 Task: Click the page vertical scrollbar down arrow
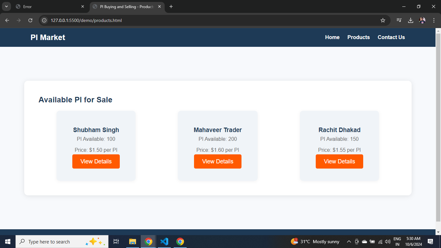click(438, 232)
